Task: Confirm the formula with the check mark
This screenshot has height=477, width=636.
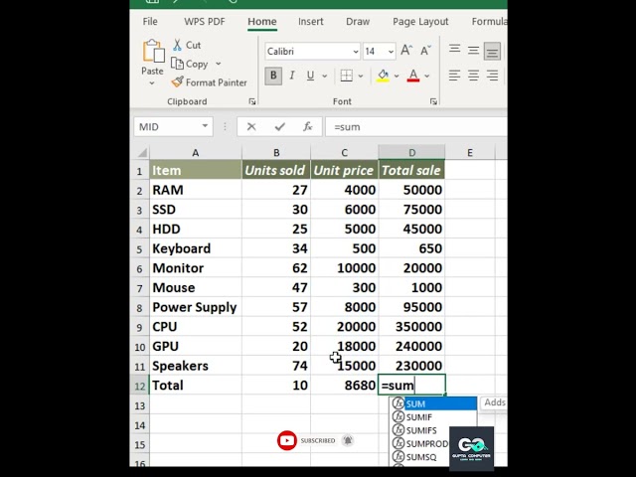Action: click(279, 127)
